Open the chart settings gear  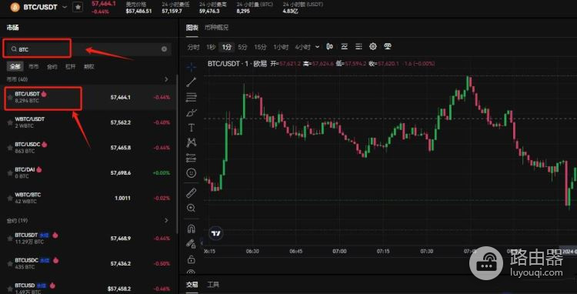click(x=373, y=47)
